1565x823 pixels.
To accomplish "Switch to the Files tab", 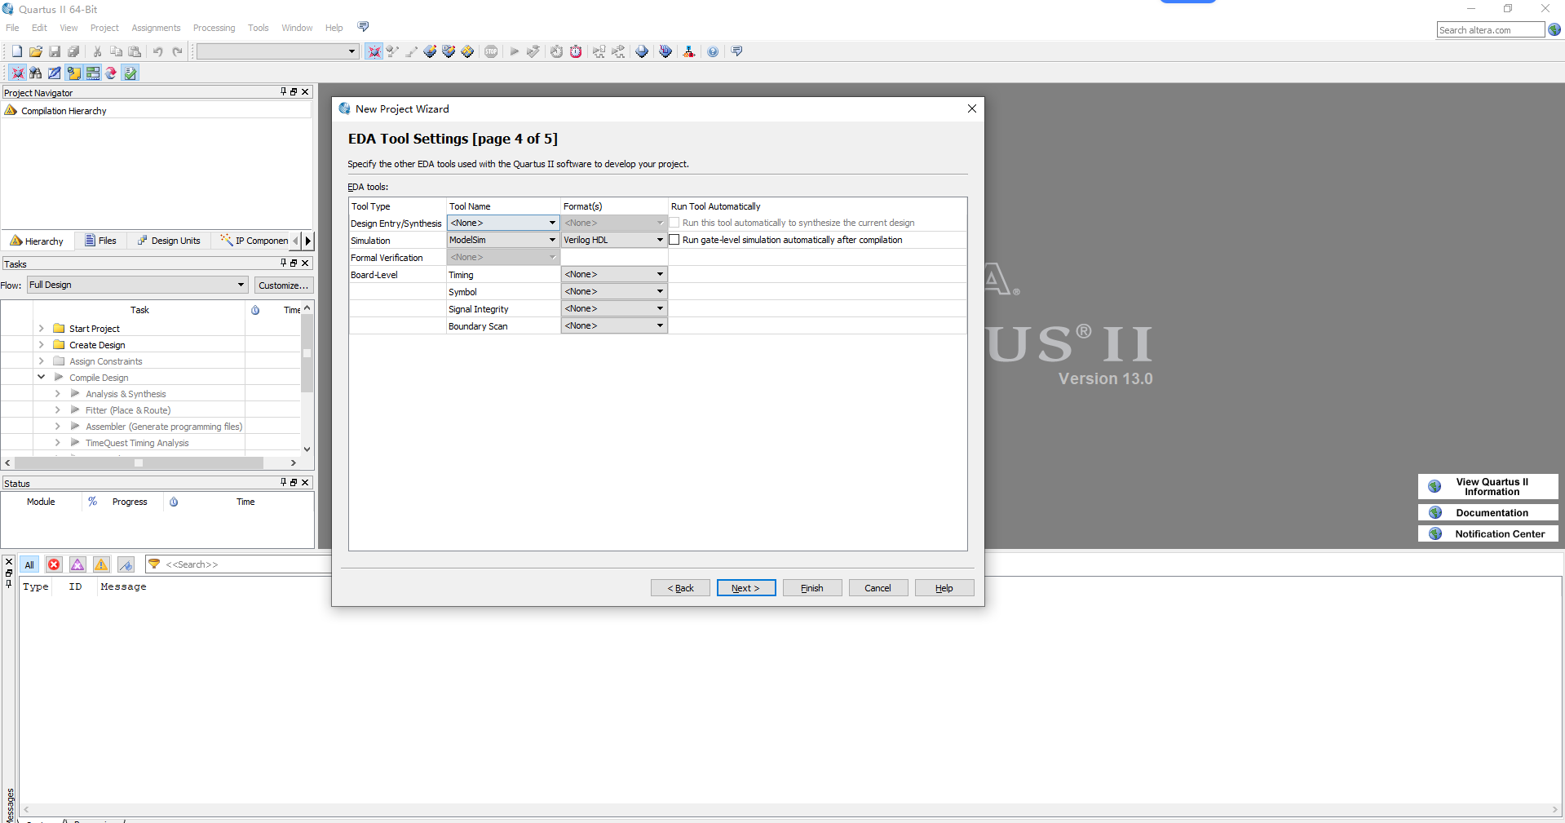I will tap(100, 241).
